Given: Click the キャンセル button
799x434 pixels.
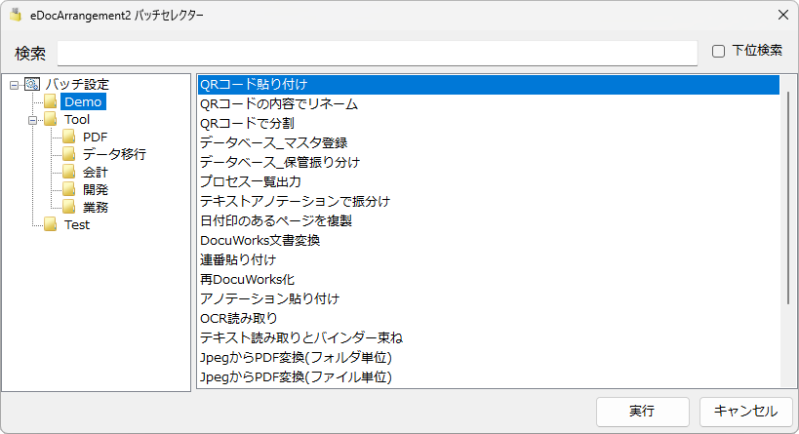Looking at the screenshot, I should tap(745, 412).
